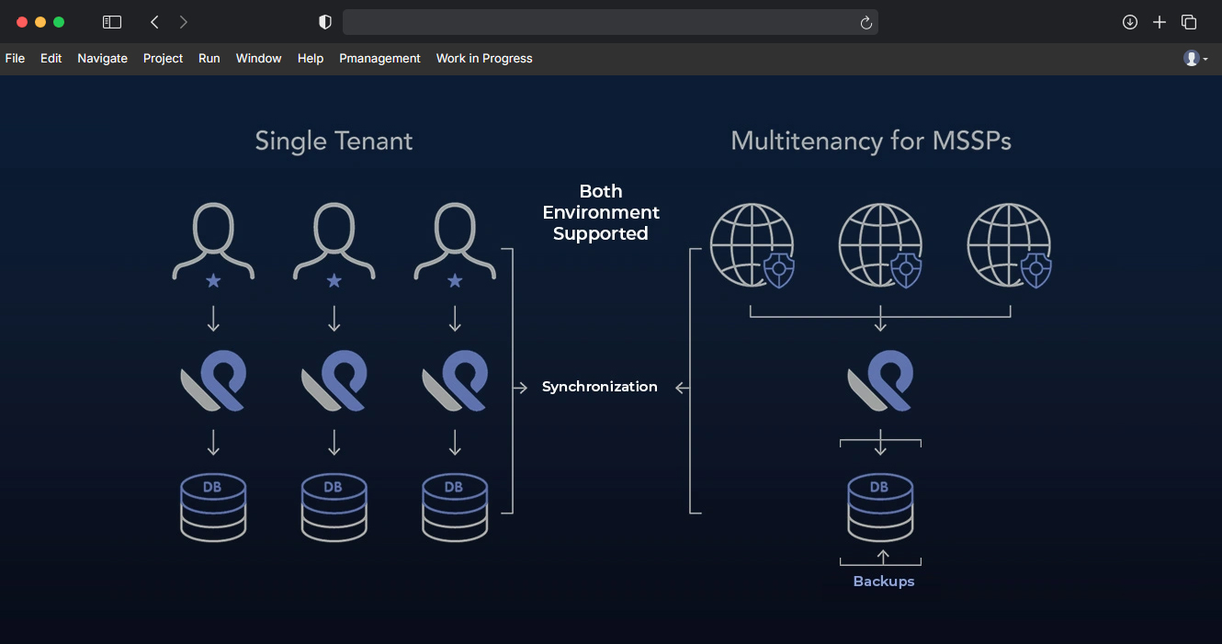This screenshot has height=644, width=1222.
Task: Click the 'Synchronization' label
Action: [600, 387]
